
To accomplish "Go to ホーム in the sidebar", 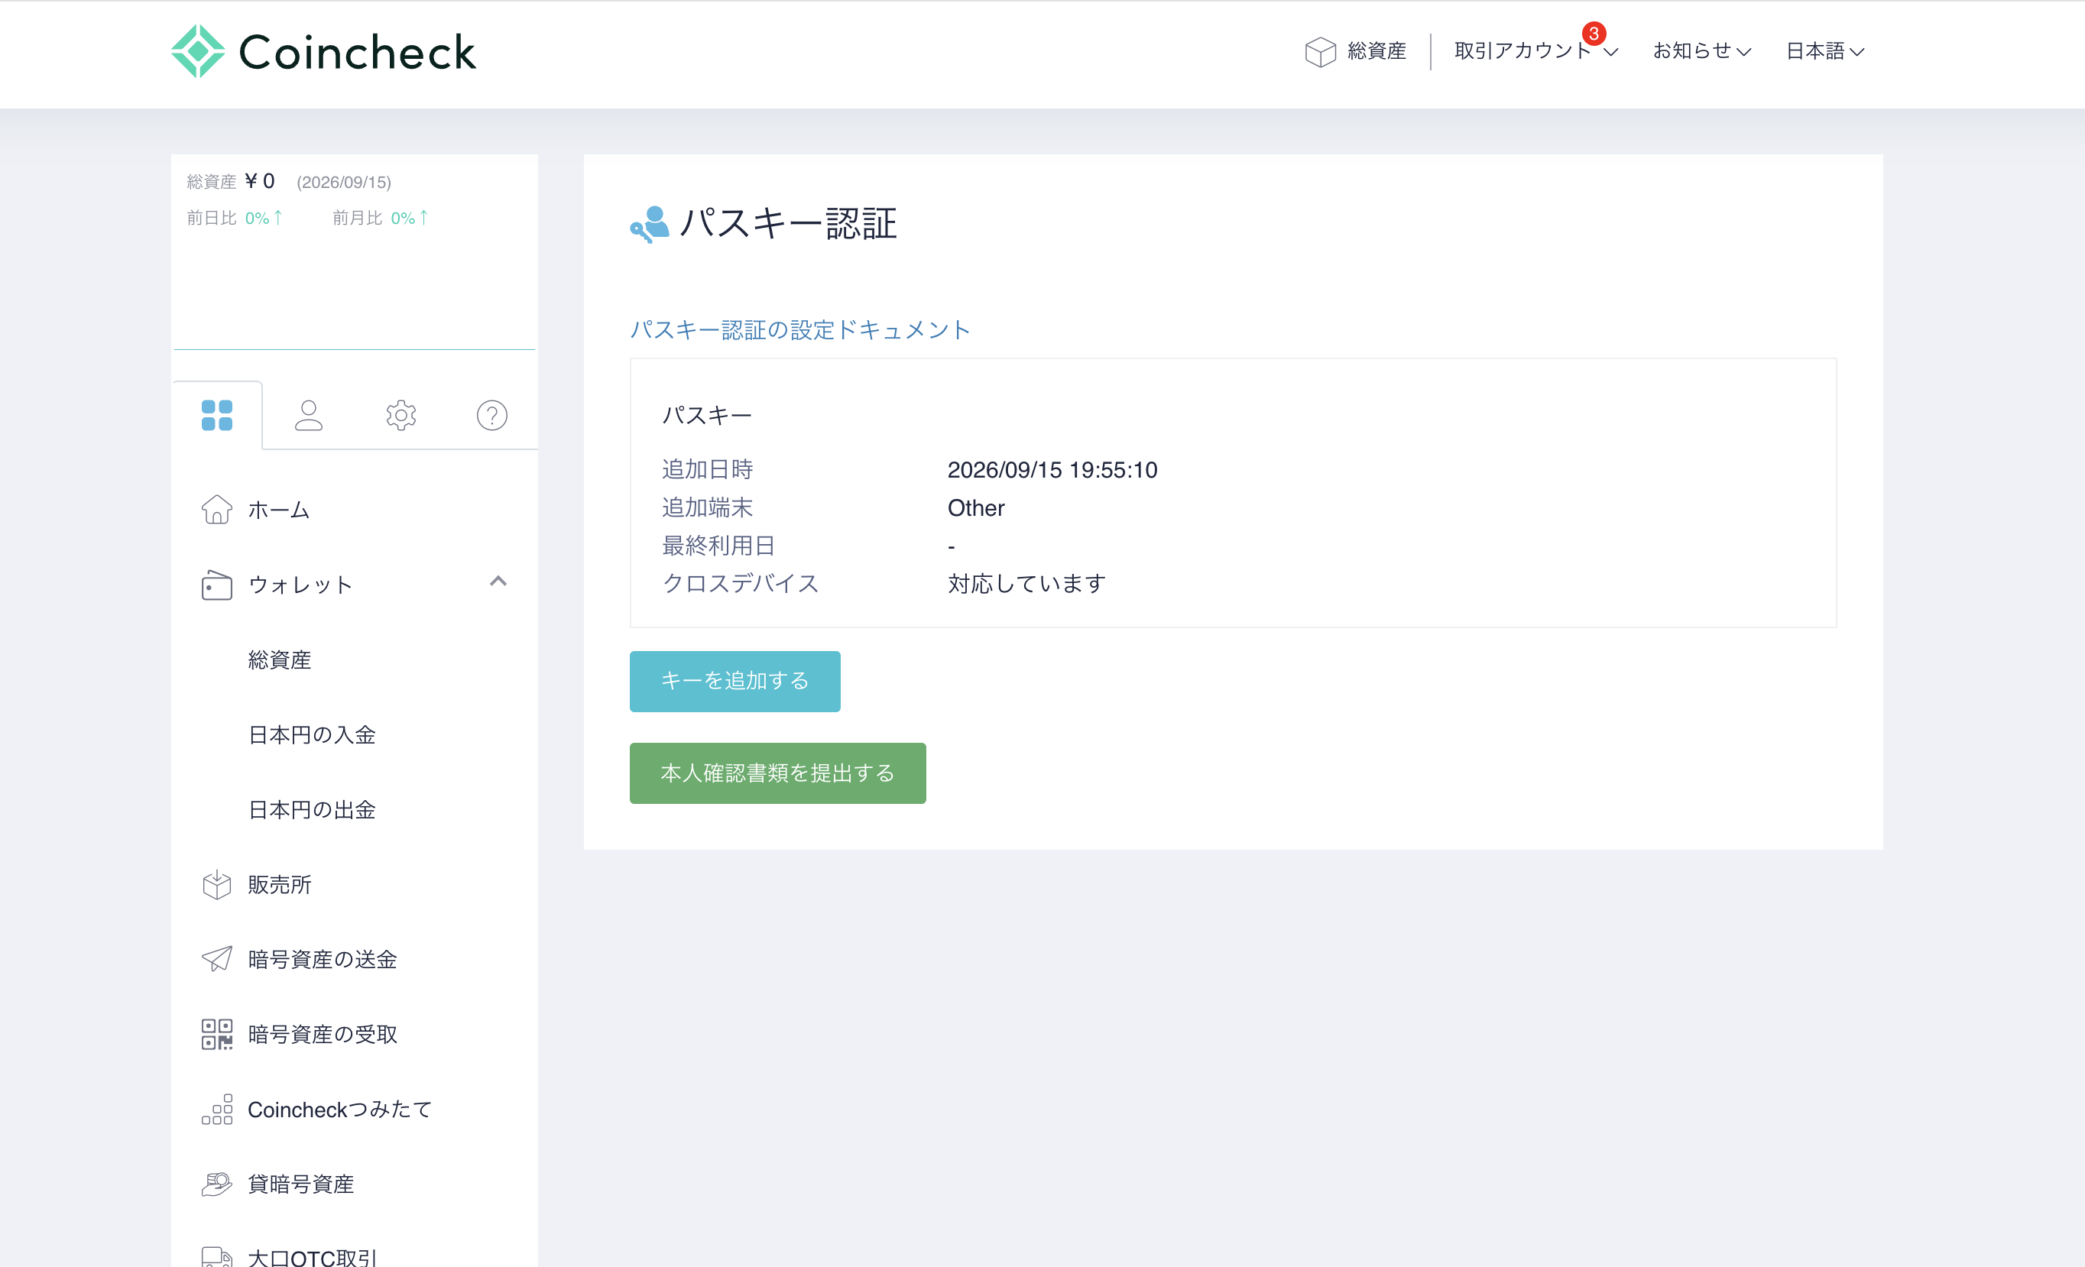I will click(x=278, y=510).
